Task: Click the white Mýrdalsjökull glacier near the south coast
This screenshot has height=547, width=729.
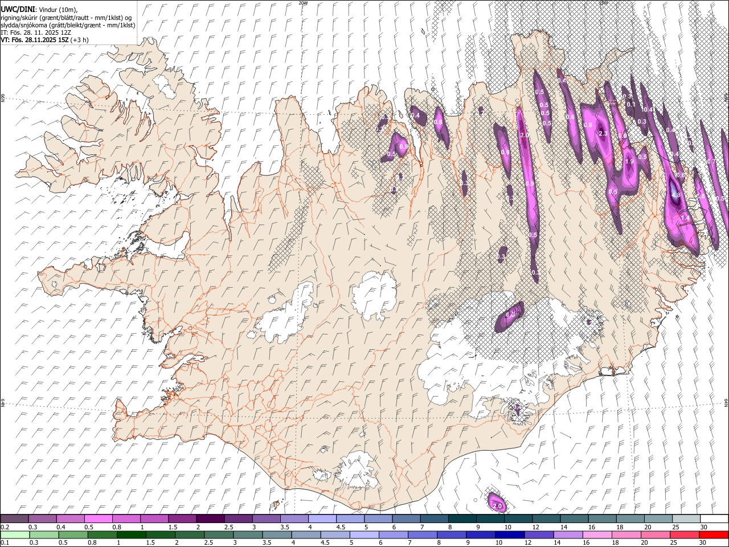Action: (358, 469)
